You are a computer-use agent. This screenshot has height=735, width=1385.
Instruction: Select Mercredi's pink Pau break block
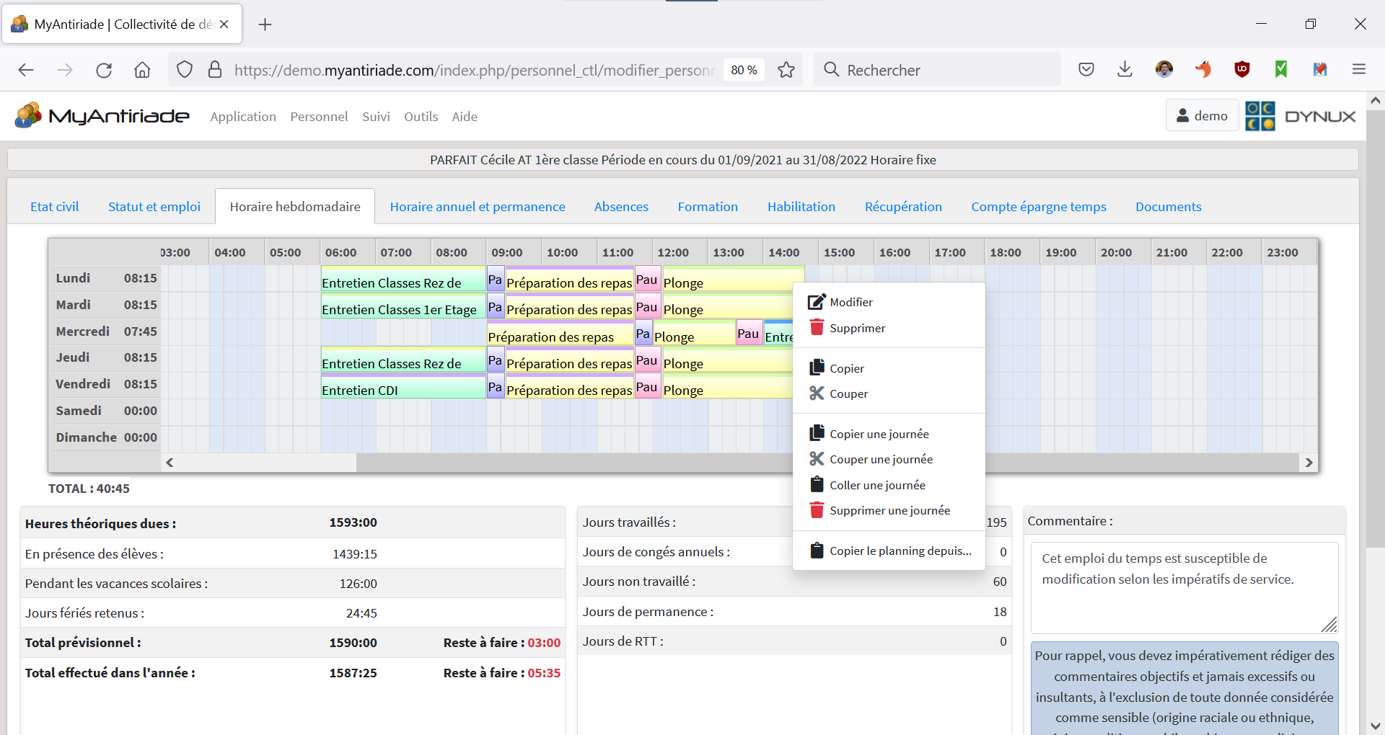click(749, 333)
